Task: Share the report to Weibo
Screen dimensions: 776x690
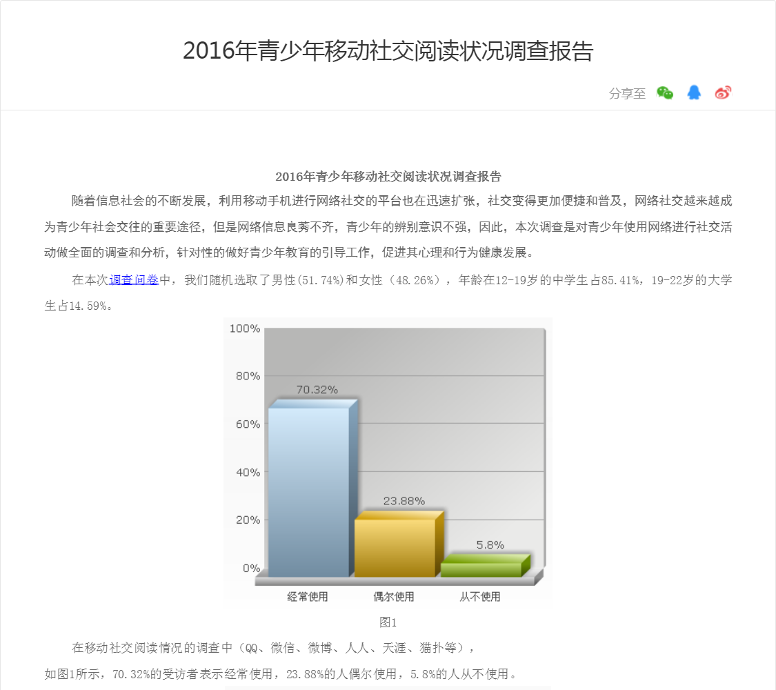Action: (723, 92)
